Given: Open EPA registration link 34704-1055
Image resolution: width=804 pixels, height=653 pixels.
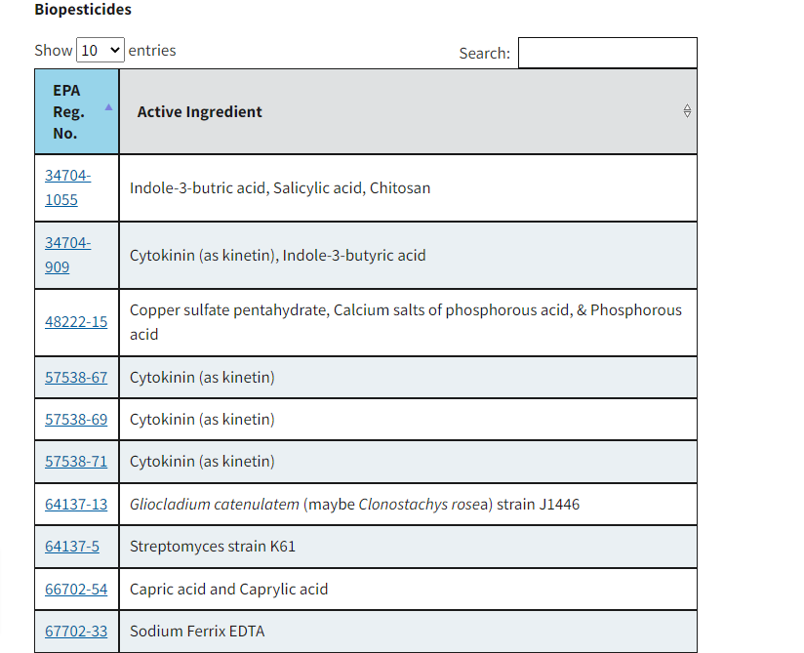Looking at the screenshot, I should [67, 187].
